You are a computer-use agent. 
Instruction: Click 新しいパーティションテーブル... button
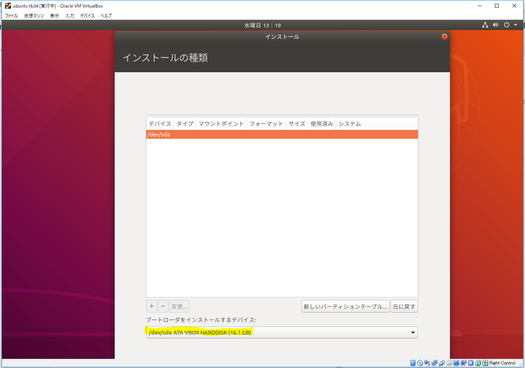pos(346,306)
